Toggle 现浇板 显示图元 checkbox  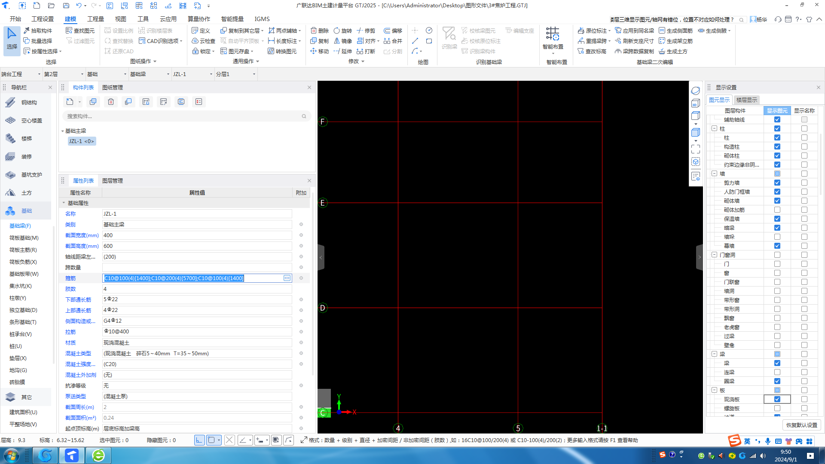click(x=777, y=399)
